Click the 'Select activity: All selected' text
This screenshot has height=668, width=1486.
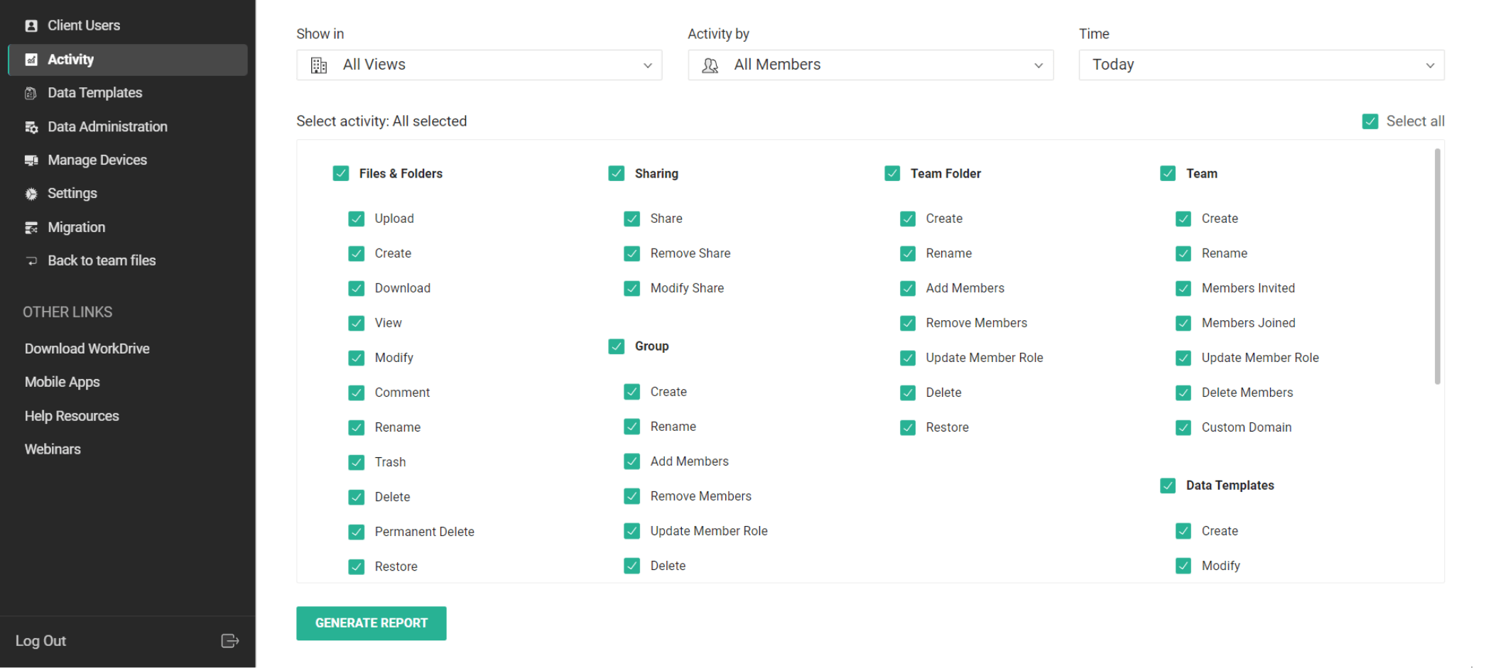381,121
